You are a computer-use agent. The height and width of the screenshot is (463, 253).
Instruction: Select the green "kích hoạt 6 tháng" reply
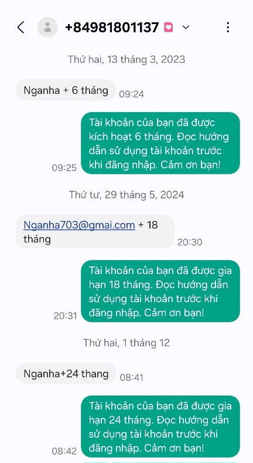click(160, 143)
